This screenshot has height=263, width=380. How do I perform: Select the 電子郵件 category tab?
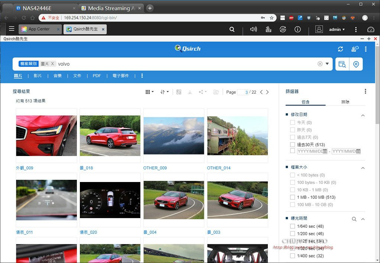121,76
